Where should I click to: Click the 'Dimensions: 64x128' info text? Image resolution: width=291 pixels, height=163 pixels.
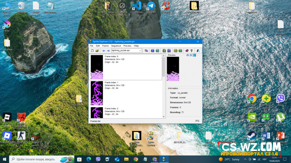point(180,102)
